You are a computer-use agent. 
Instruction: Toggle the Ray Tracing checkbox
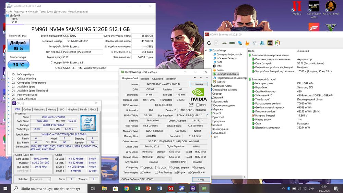coord(156,172)
